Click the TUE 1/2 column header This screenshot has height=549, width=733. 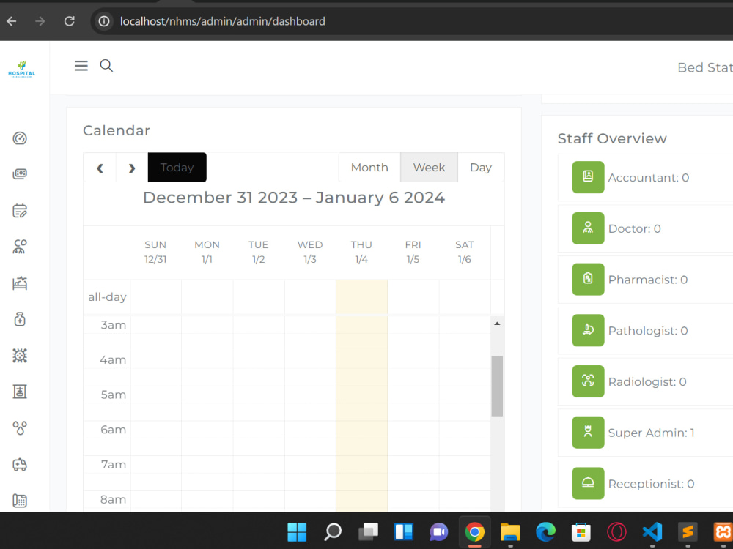tap(259, 252)
